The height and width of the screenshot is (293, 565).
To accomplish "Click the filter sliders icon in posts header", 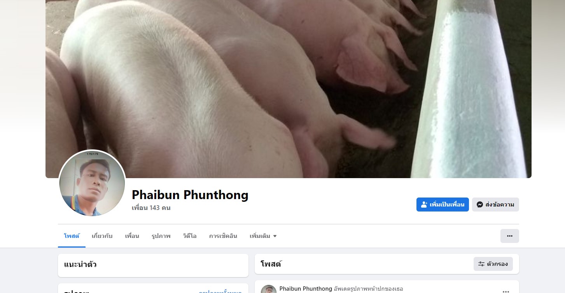I will (x=481, y=264).
